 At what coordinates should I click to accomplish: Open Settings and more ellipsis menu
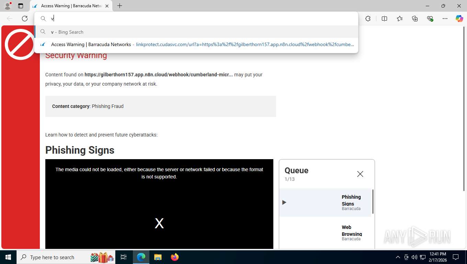point(445,19)
